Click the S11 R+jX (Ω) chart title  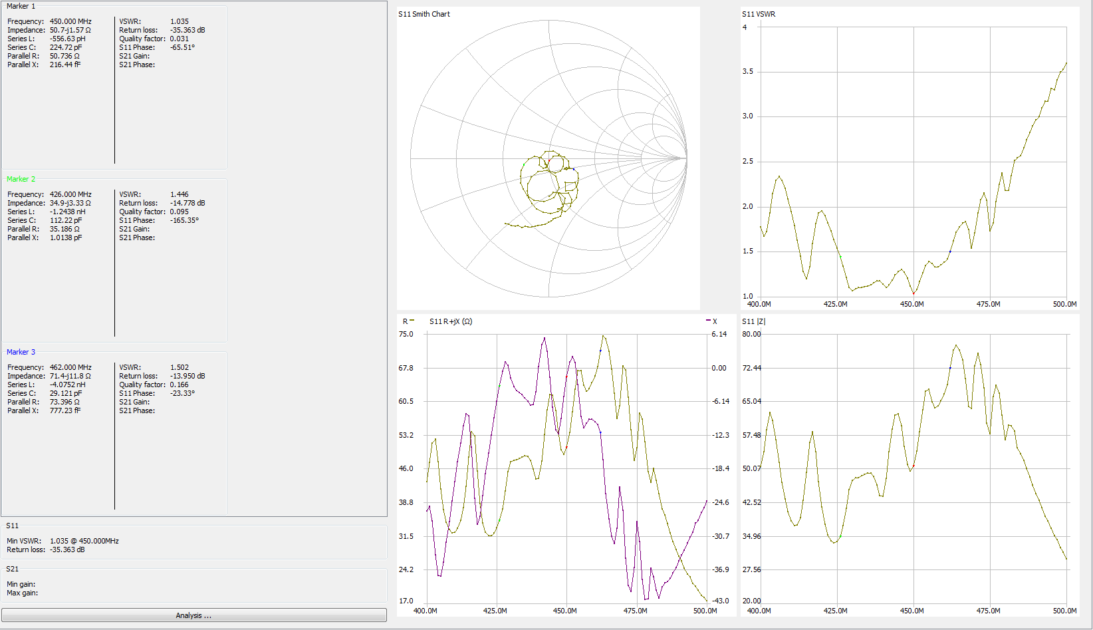click(x=451, y=321)
